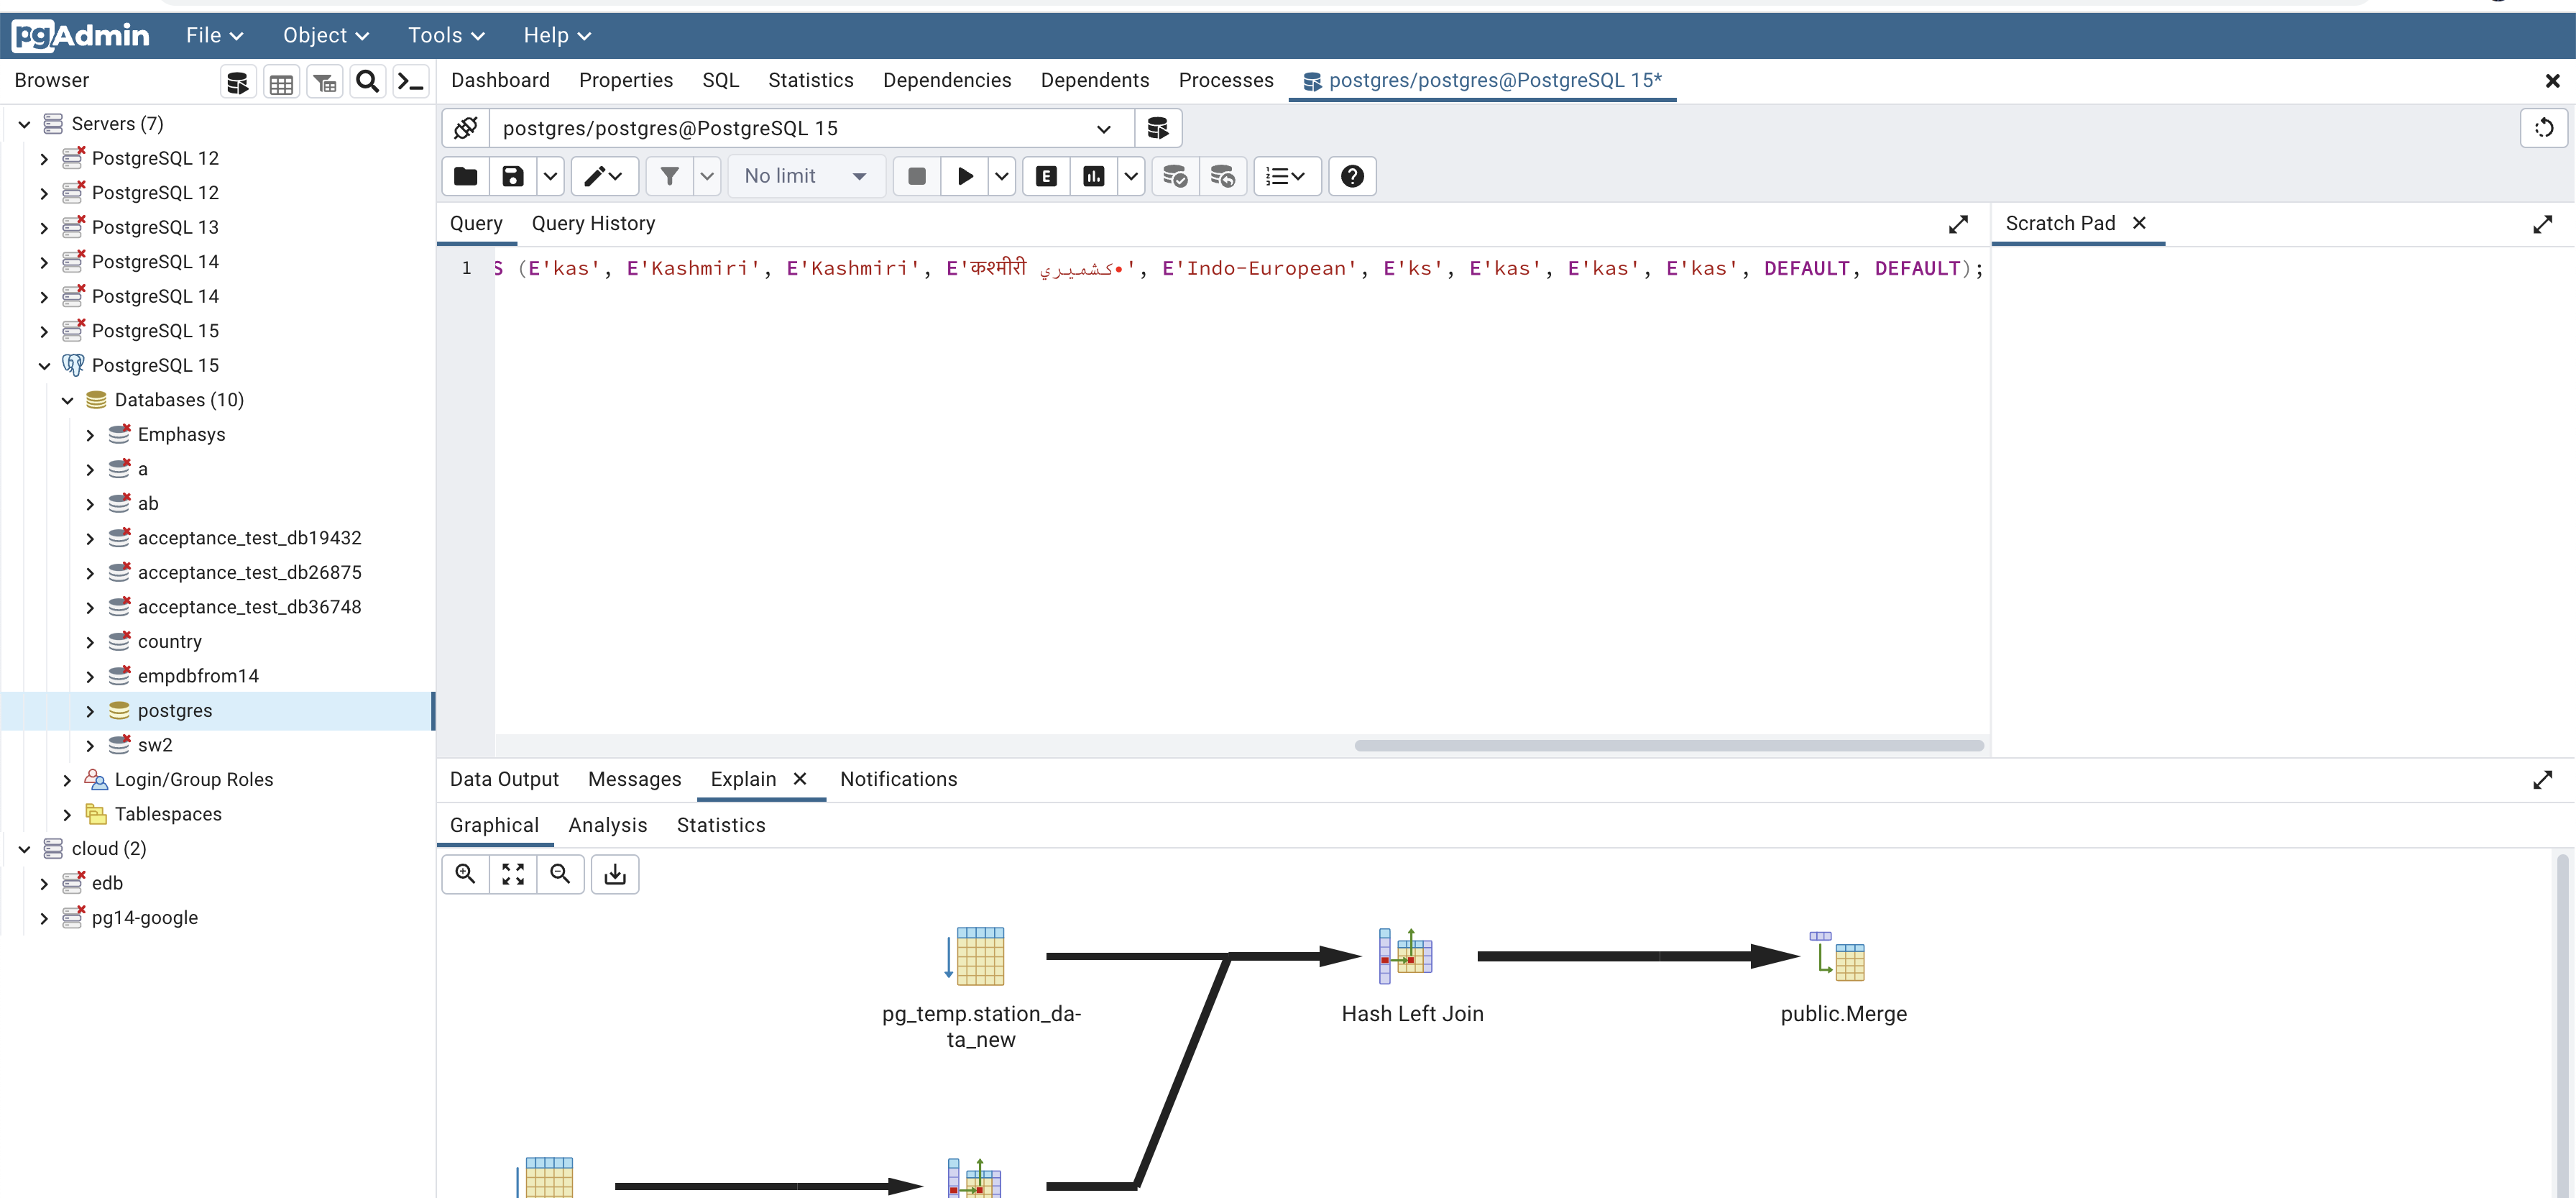Open the help documentation button
Viewport: 2576px width, 1198px height.
[x=1352, y=176]
